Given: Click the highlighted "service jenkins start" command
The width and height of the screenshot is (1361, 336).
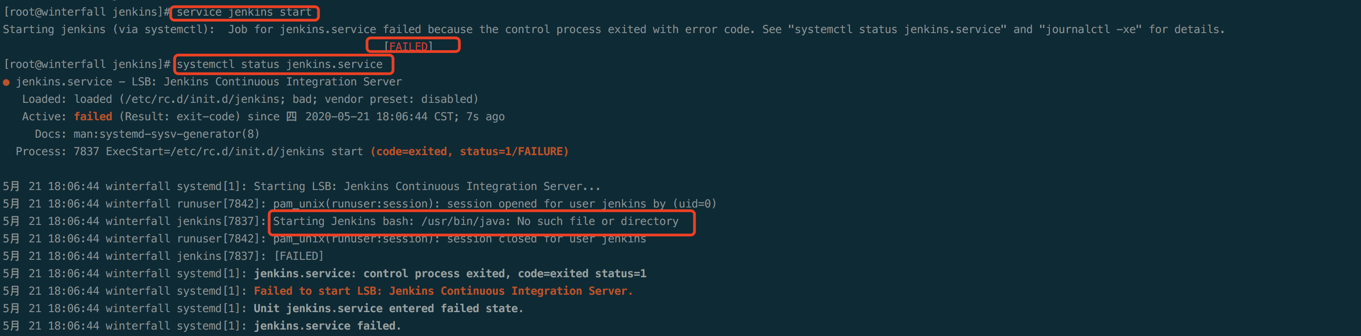Looking at the screenshot, I should 244,12.
